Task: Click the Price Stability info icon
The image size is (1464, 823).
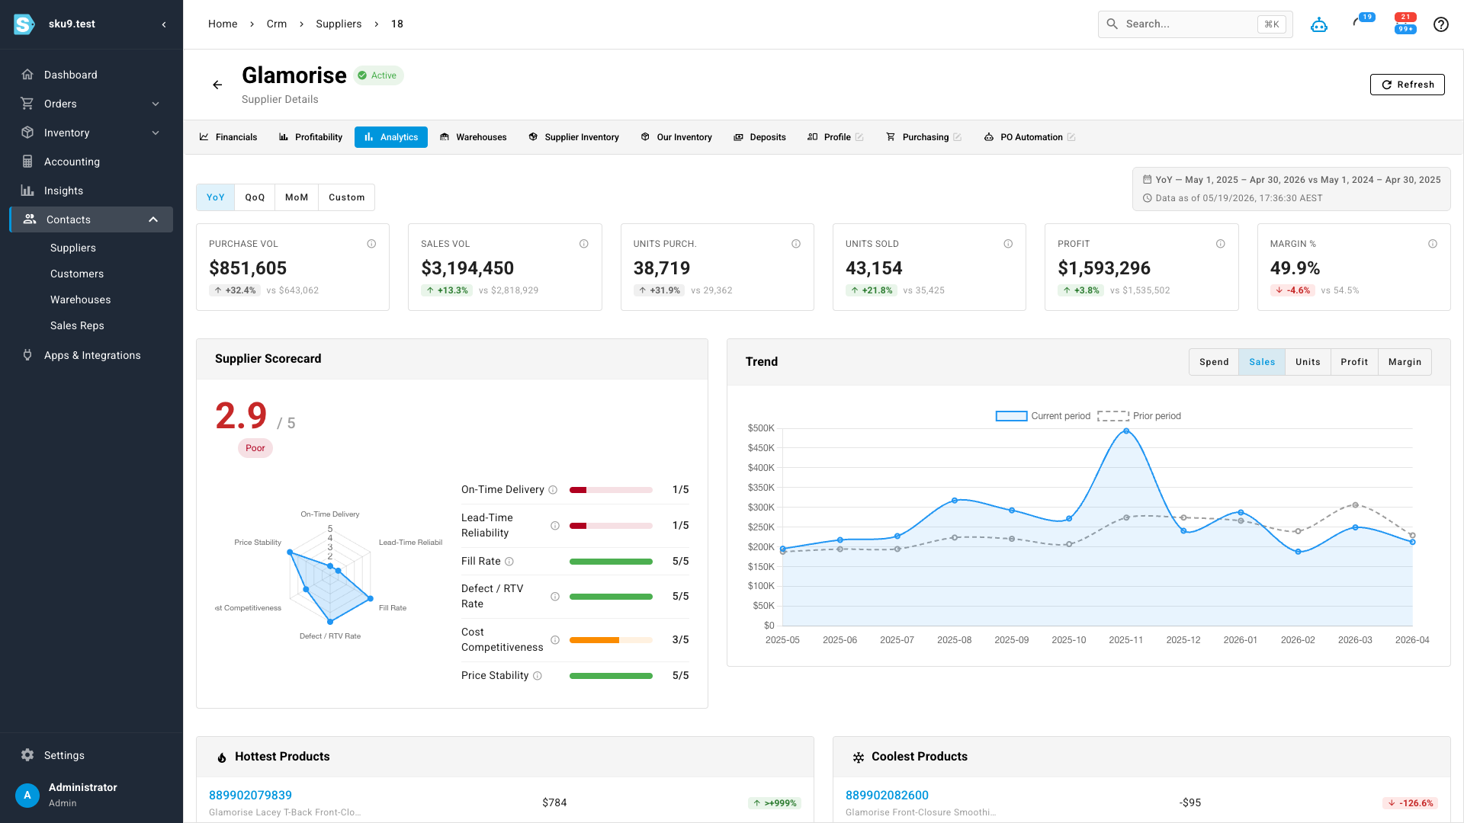Action: (538, 676)
